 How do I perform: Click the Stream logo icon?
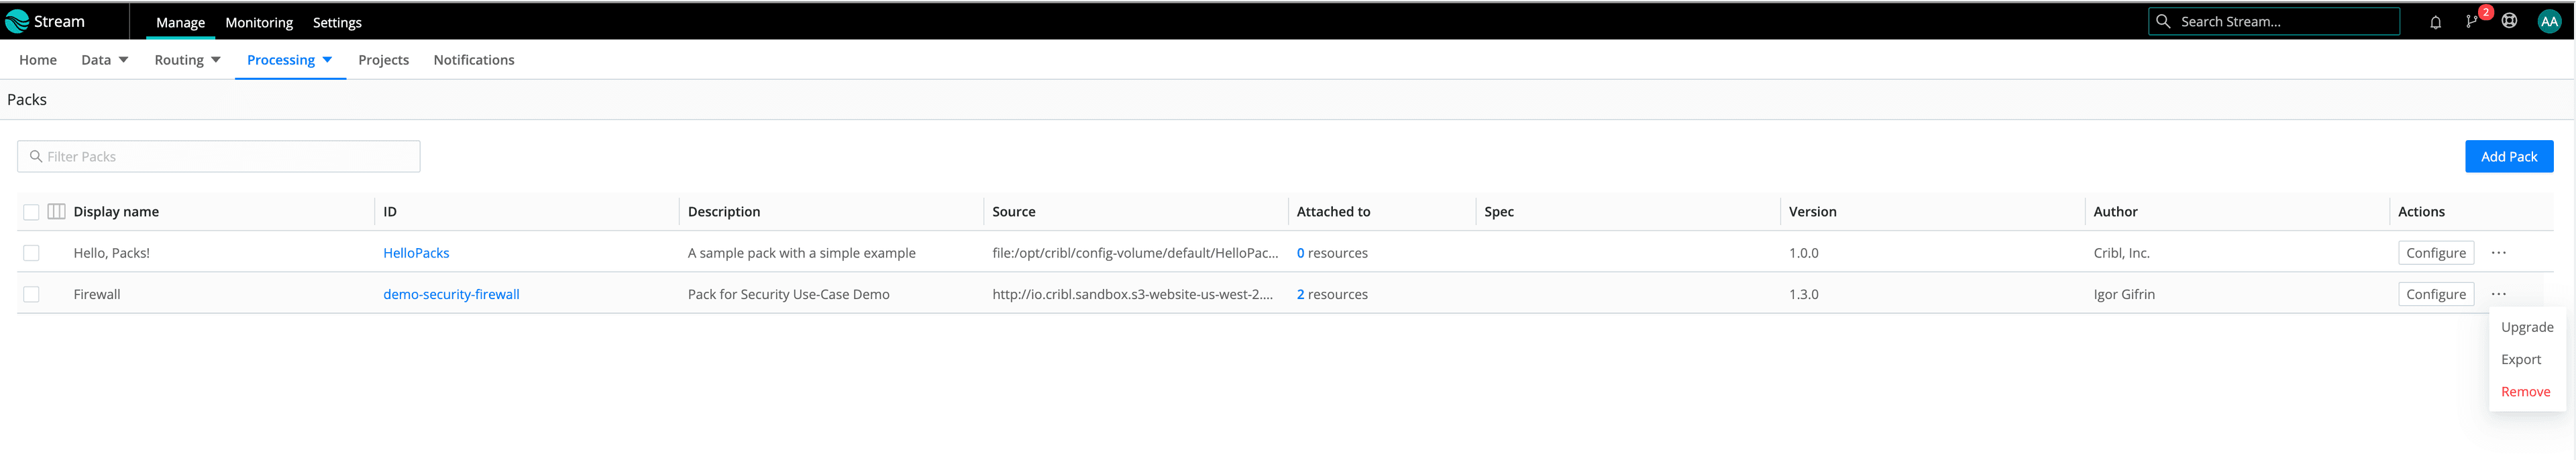tap(17, 22)
